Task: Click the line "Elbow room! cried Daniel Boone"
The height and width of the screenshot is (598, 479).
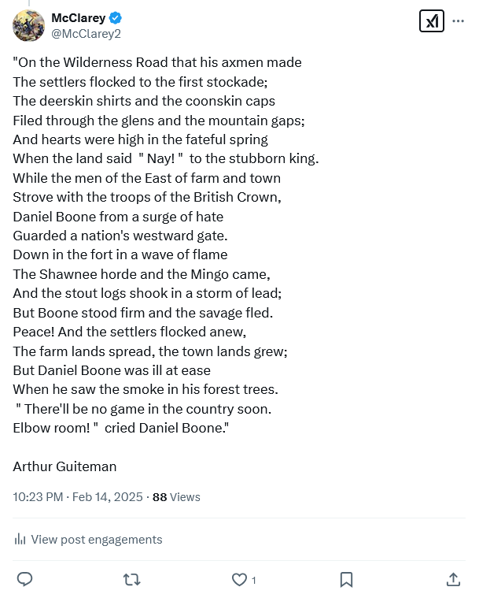Action: [124, 429]
